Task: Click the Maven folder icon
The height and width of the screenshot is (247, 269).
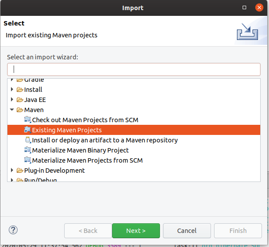Action: tap(20, 110)
